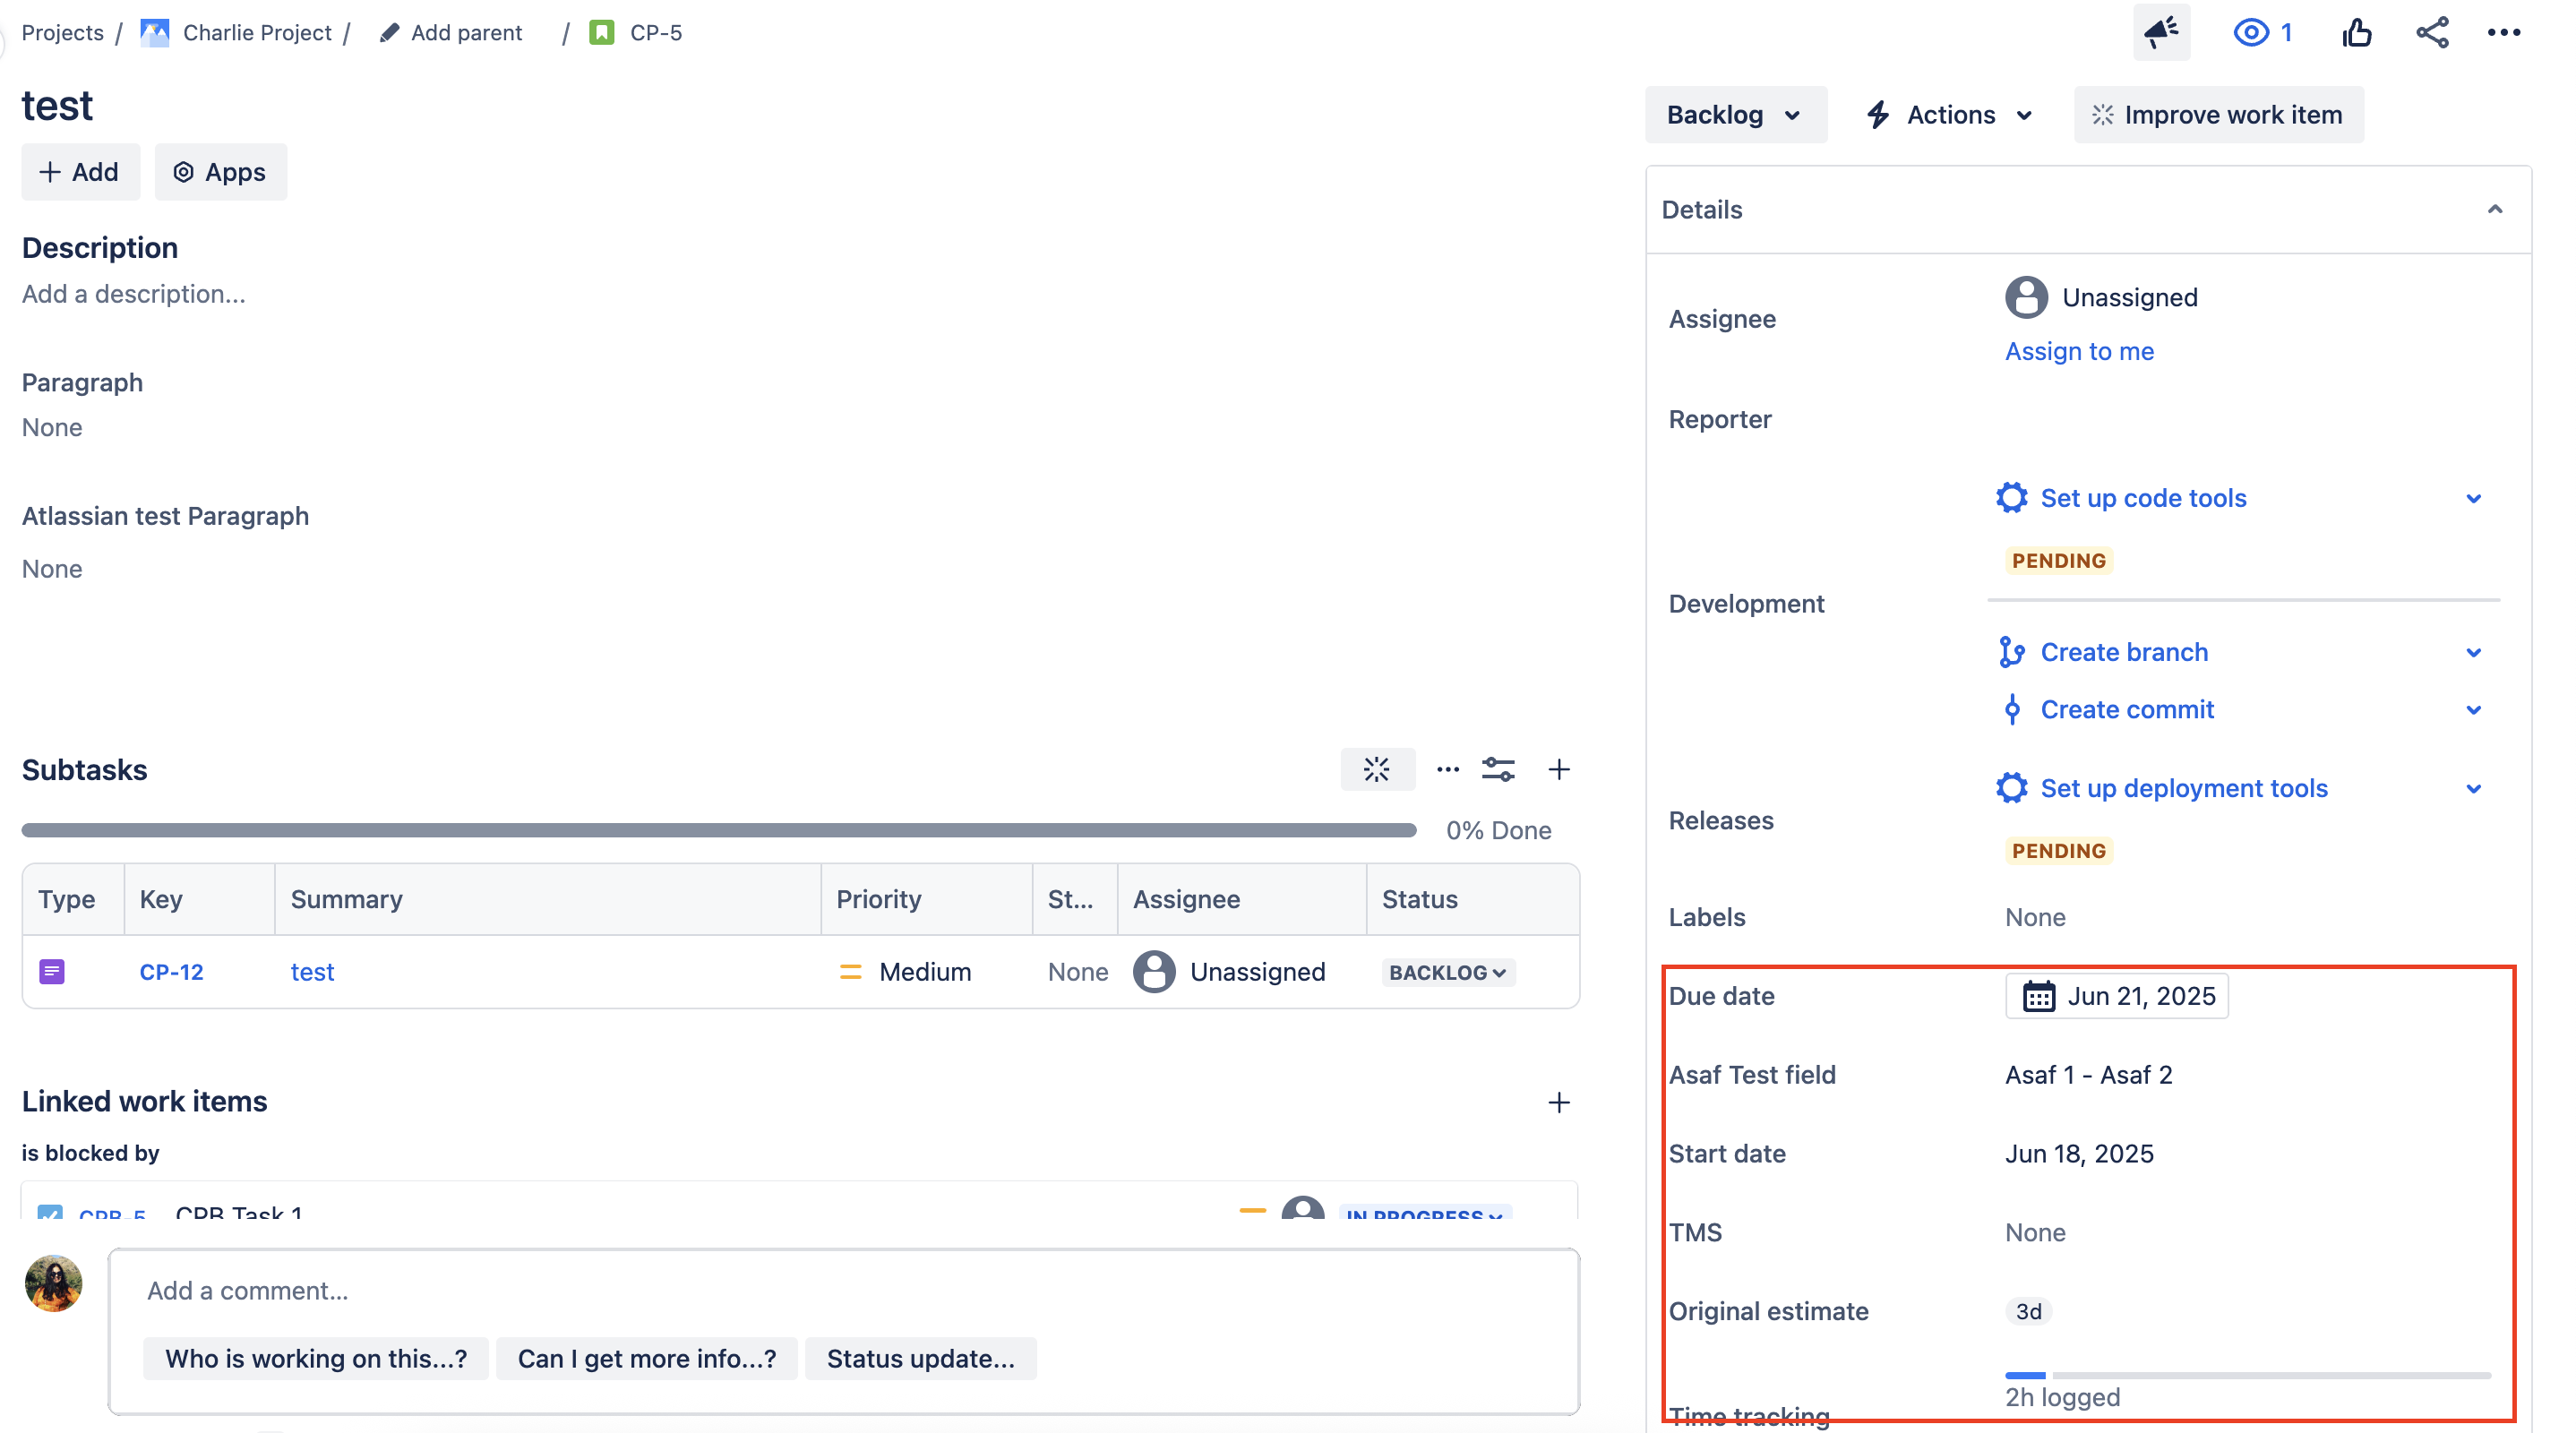Click the time tracking progress bar

click(2247, 1375)
